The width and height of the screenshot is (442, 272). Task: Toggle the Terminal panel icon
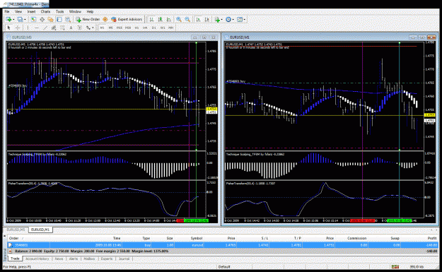(x=59, y=20)
